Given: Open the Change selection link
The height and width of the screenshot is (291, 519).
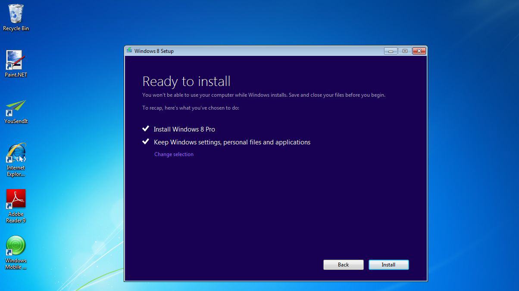Looking at the screenshot, I should (x=174, y=154).
